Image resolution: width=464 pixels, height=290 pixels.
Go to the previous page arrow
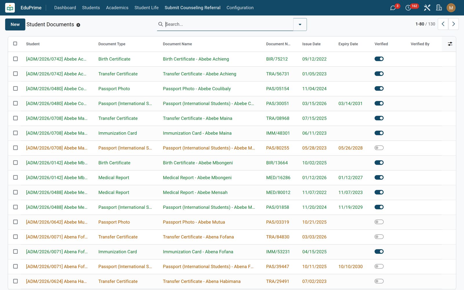click(x=443, y=24)
